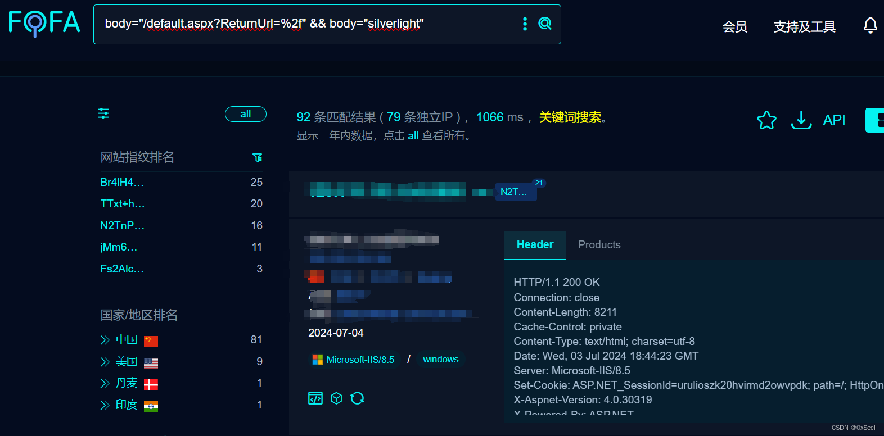Expand the 丹麦 country entry
The height and width of the screenshot is (436, 884).
(105, 383)
